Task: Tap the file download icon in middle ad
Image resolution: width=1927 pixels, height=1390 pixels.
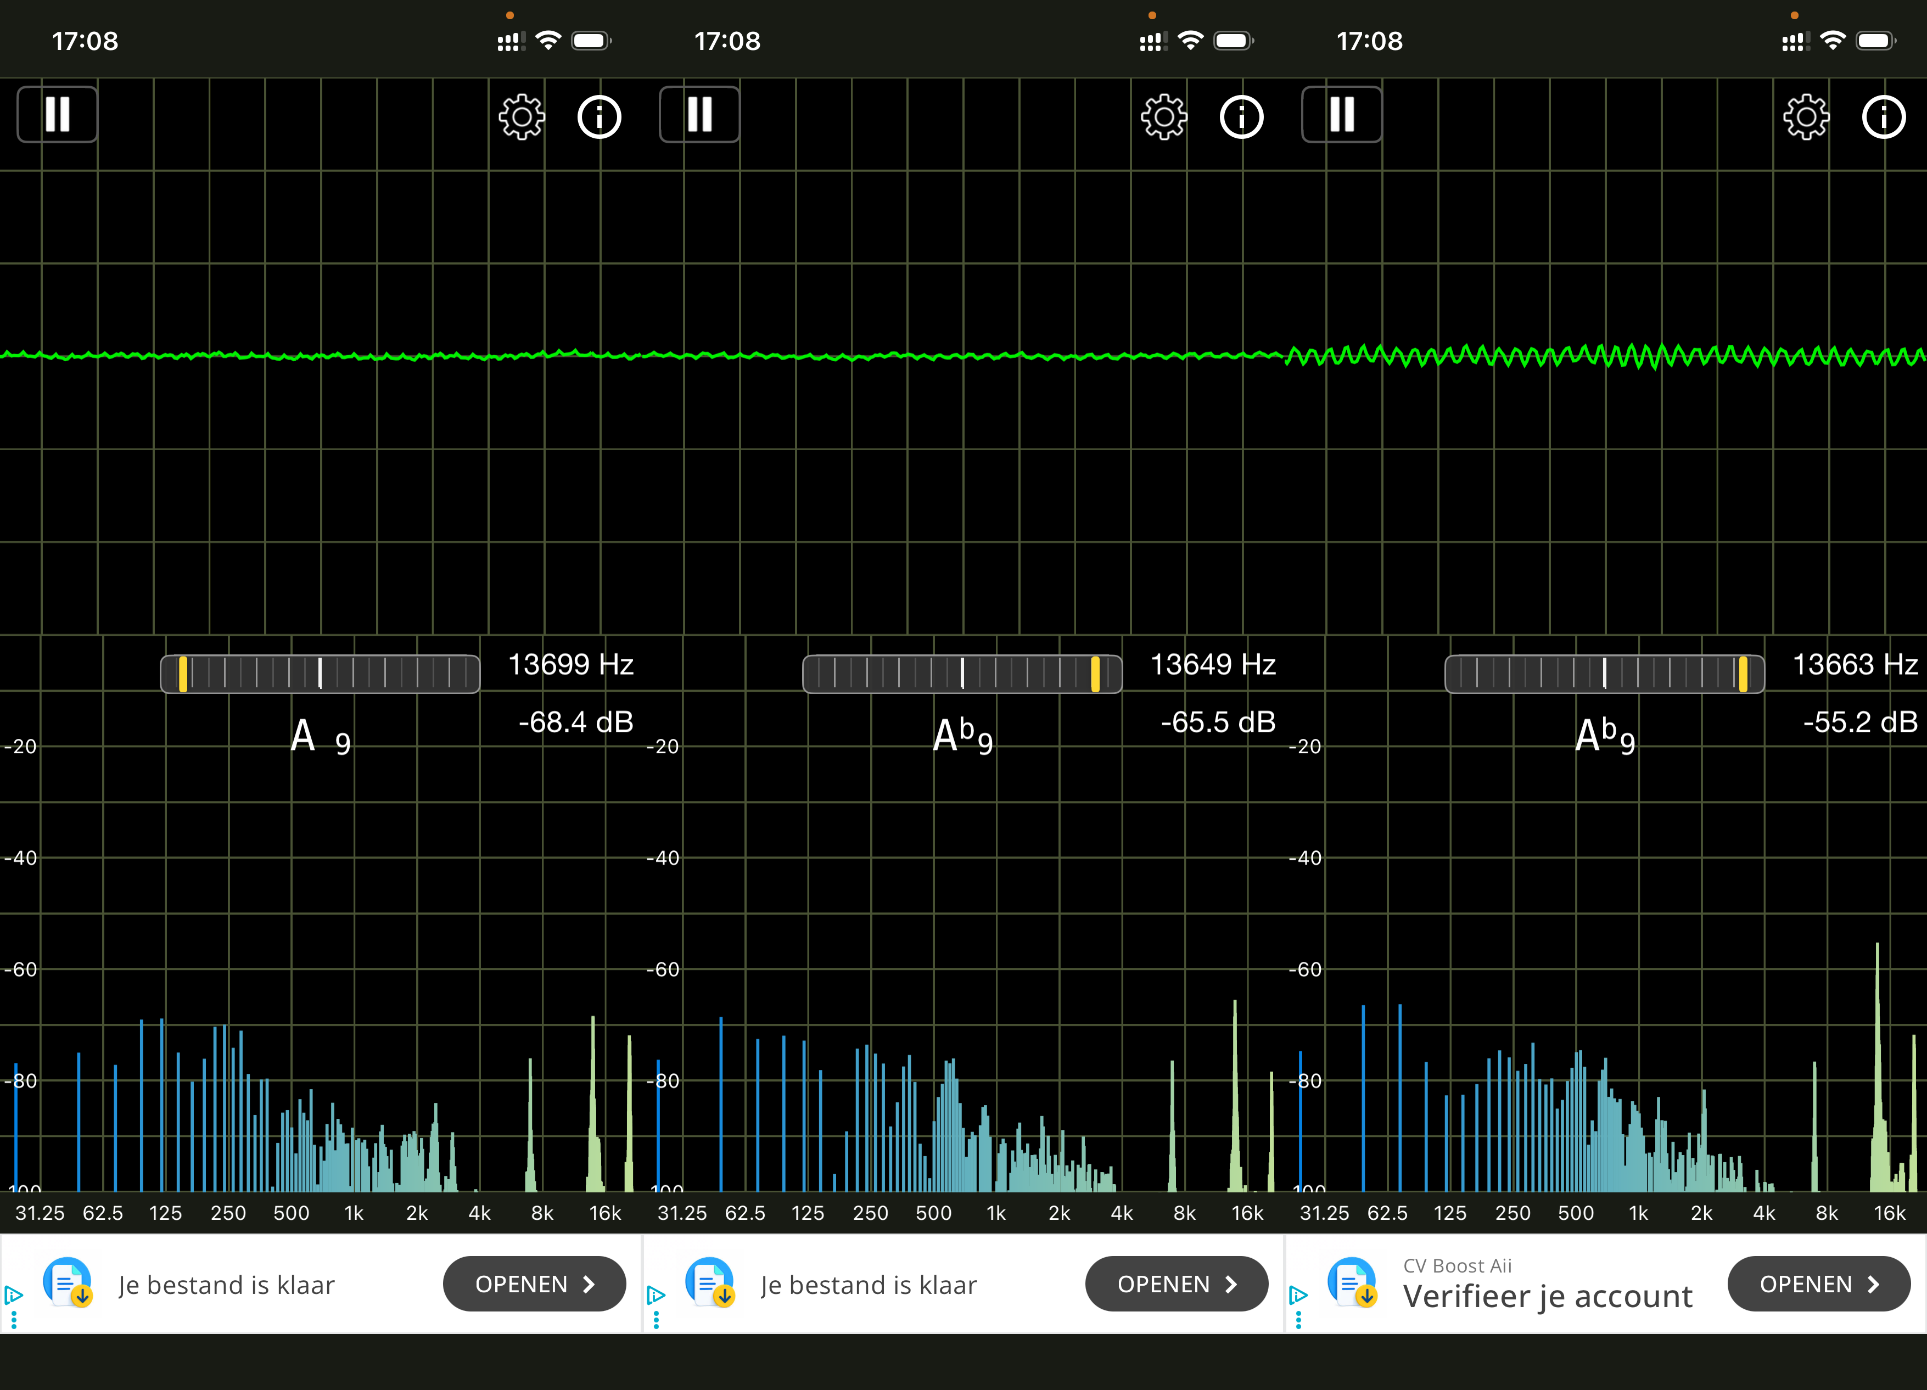Action: [x=710, y=1282]
